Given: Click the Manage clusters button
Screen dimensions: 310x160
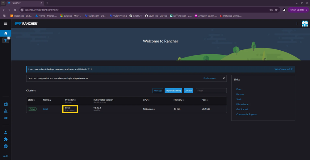Looking at the screenshot, I should pos(158,91).
